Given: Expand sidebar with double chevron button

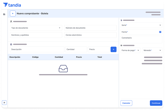Looking at the screenshot, I should click(4, 102).
